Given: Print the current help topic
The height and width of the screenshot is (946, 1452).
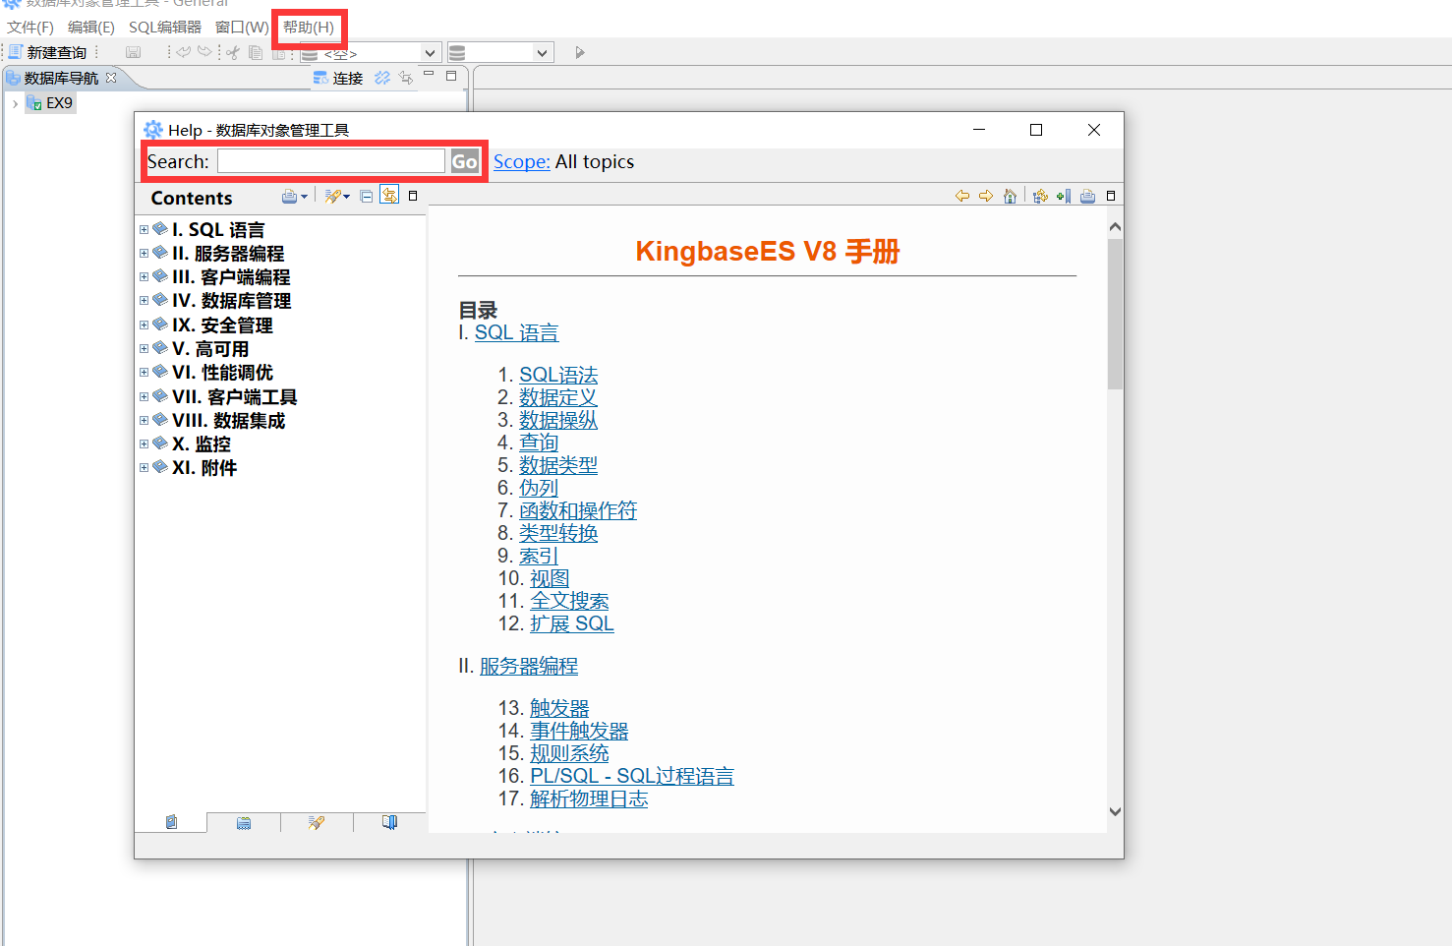Looking at the screenshot, I should coord(1087,196).
